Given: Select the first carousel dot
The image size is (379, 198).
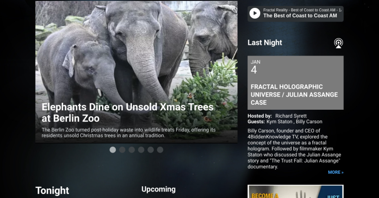Looking at the screenshot, I should pos(113,150).
